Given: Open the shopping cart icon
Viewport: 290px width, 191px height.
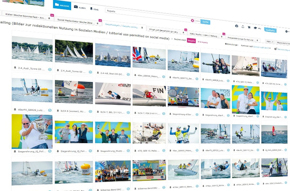Looking at the screenshot, I should 249,28.
